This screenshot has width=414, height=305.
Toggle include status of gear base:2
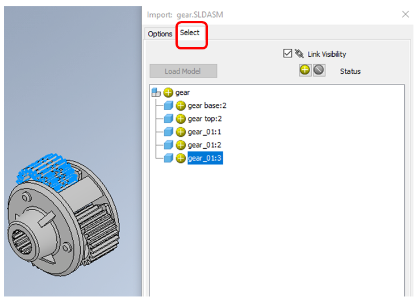click(x=181, y=106)
